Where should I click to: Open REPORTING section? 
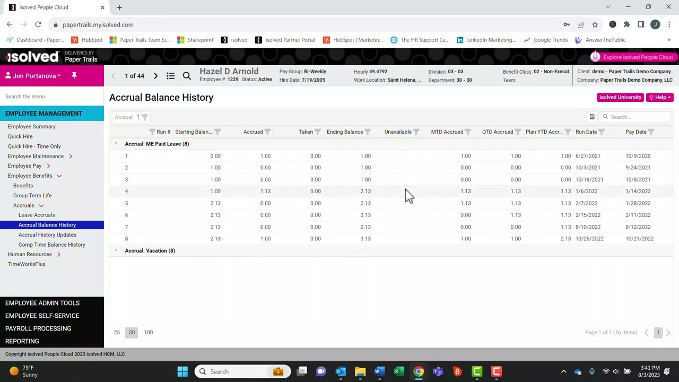(22, 341)
